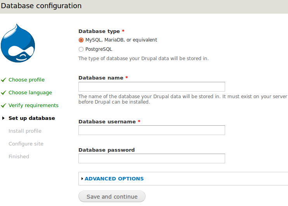Click the green checkmark beside Verify requirements
Screen dimensions: 288x206
[x=3, y=106]
